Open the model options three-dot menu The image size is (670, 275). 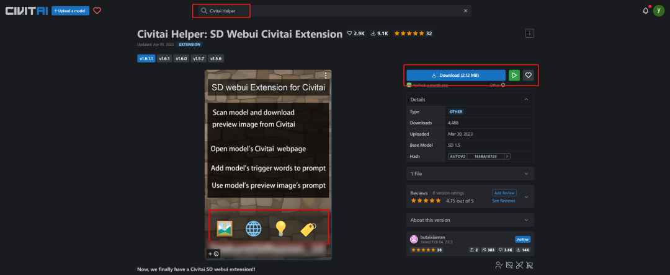530,33
